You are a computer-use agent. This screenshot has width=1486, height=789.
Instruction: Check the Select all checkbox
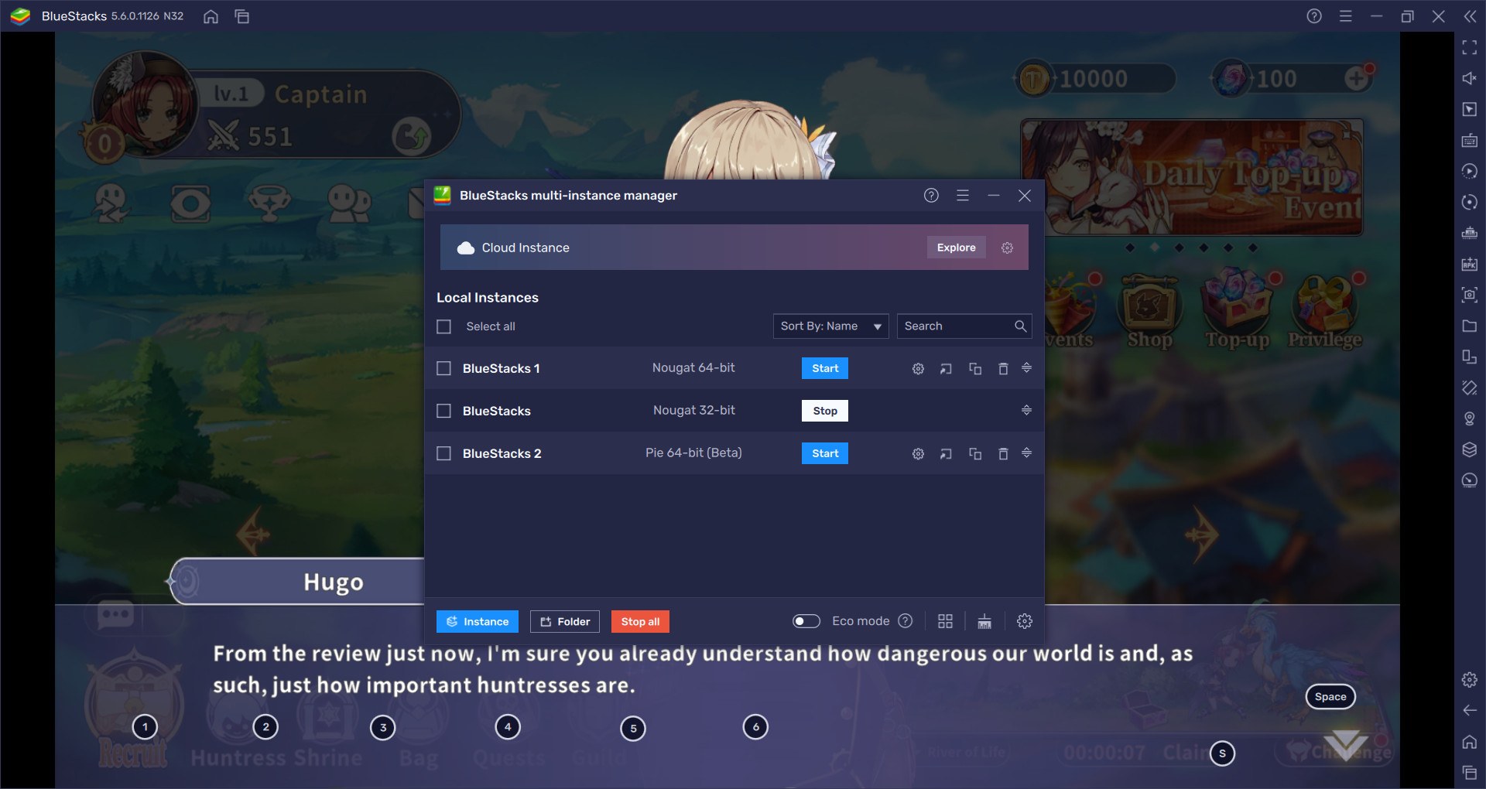tap(443, 326)
